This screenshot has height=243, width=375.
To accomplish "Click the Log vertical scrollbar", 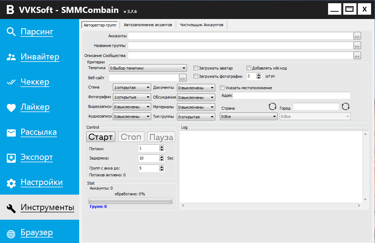I will pos(365,167).
